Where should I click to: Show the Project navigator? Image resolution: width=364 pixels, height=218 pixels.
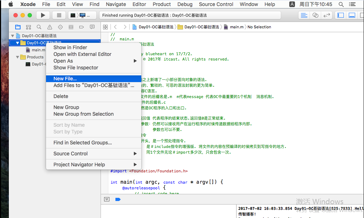coord(18,27)
